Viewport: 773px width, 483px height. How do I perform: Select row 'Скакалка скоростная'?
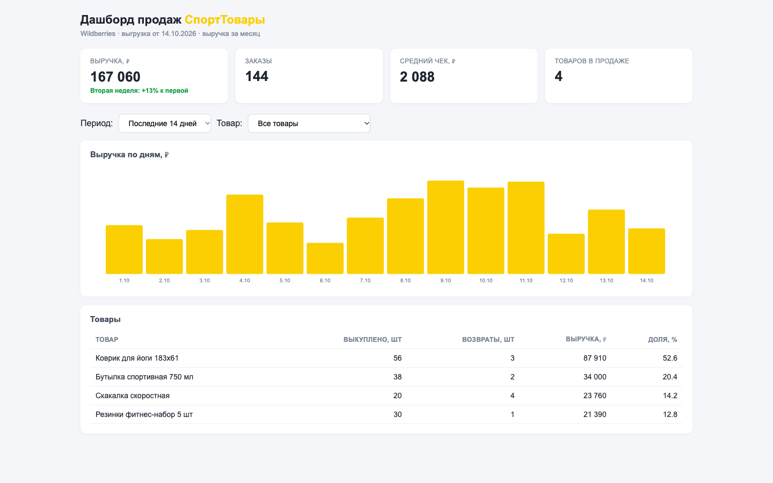tap(386, 396)
